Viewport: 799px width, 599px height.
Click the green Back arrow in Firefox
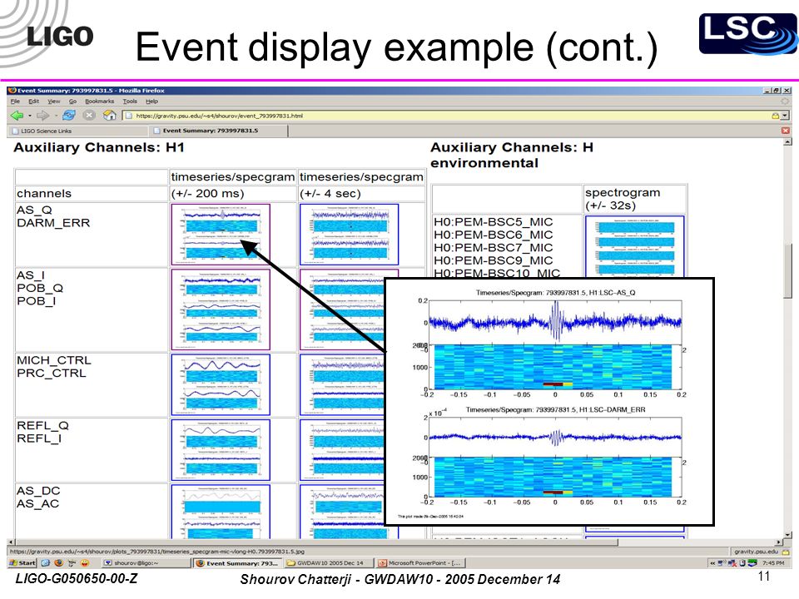tap(17, 116)
